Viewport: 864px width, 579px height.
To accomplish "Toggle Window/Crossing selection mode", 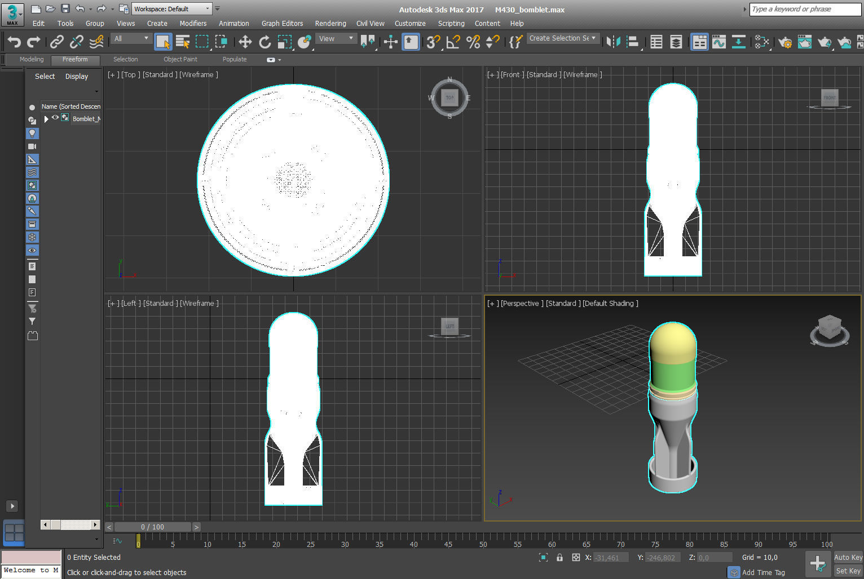I will [x=221, y=42].
